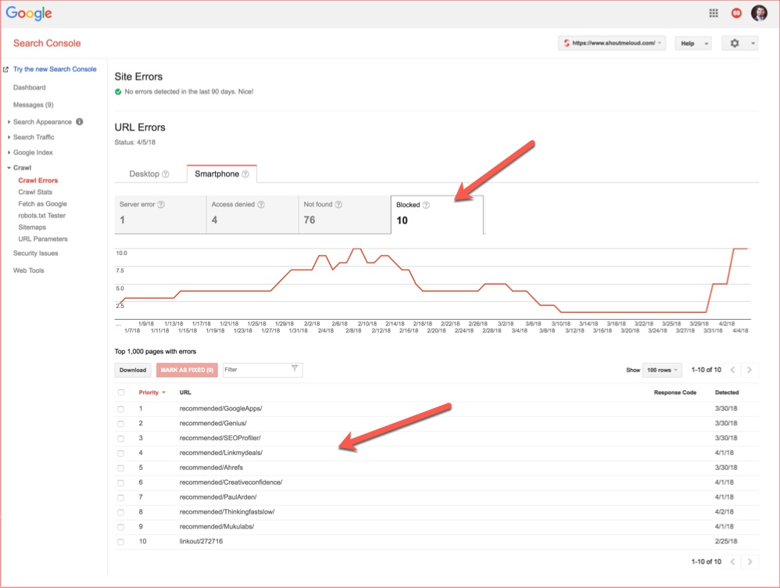Click the funnel icon in the Filter box
780x588 pixels.
tap(294, 369)
